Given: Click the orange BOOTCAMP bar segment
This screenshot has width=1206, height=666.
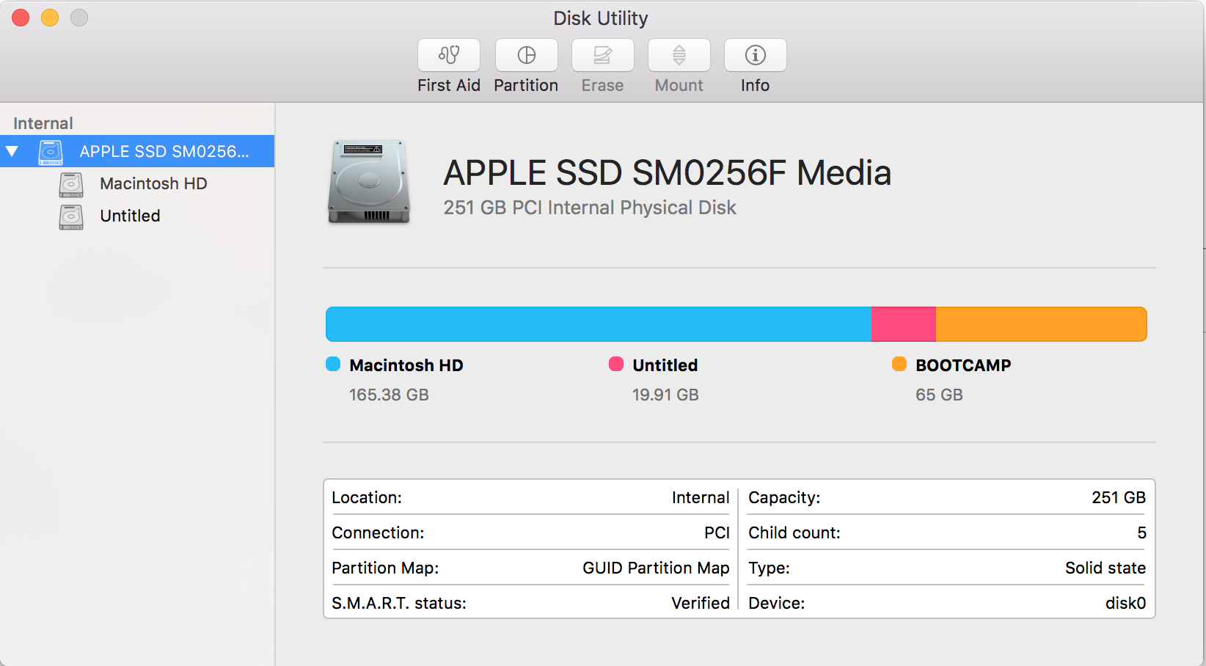Looking at the screenshot, I should [x=1040, y=324].
